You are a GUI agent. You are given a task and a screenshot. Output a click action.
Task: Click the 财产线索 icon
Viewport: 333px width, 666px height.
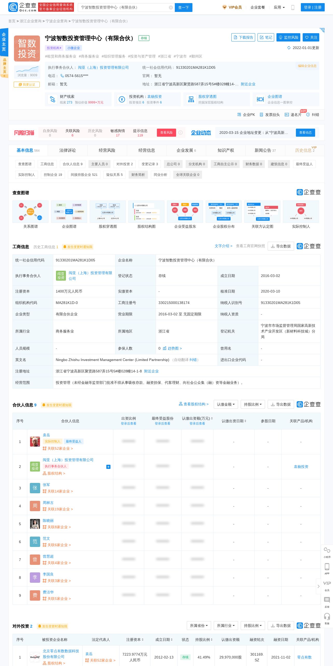click(x=53, y=99)
